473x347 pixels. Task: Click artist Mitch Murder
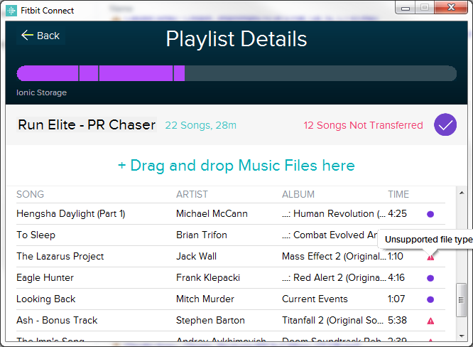point(205,299)
